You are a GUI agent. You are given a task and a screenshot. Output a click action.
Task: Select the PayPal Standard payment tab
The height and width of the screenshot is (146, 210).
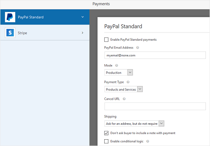click(45, 17)
